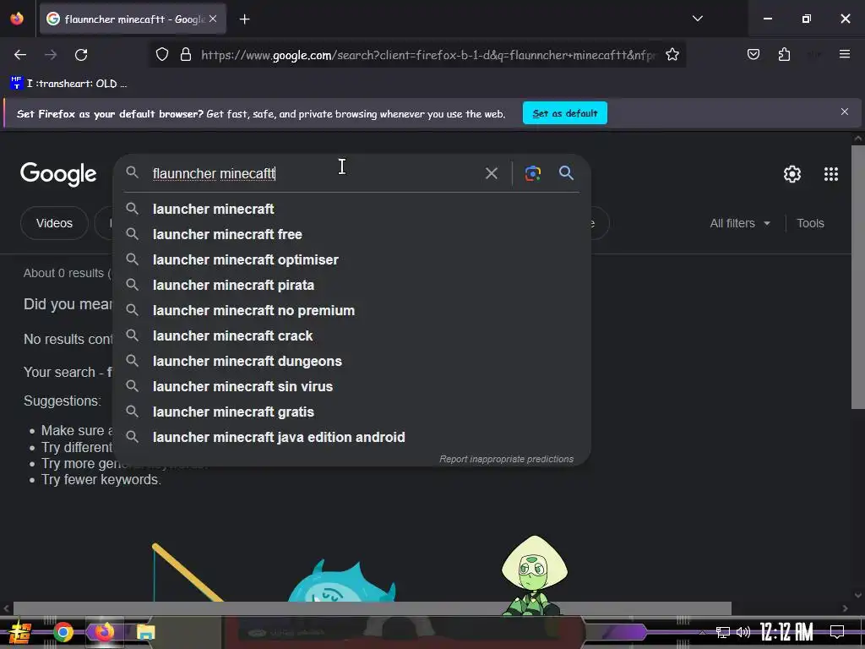Open a new tab with the plus button
The image size is (865, 649).
tap(244, 19)
